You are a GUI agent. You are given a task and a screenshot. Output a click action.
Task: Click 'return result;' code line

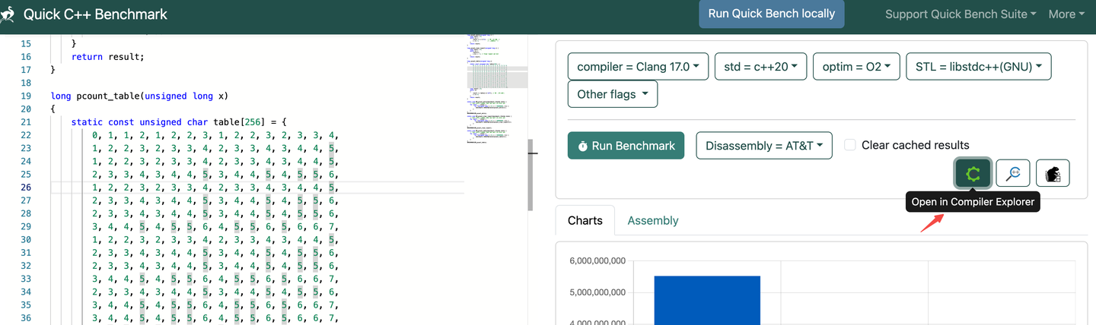click(x=107, y=56)
